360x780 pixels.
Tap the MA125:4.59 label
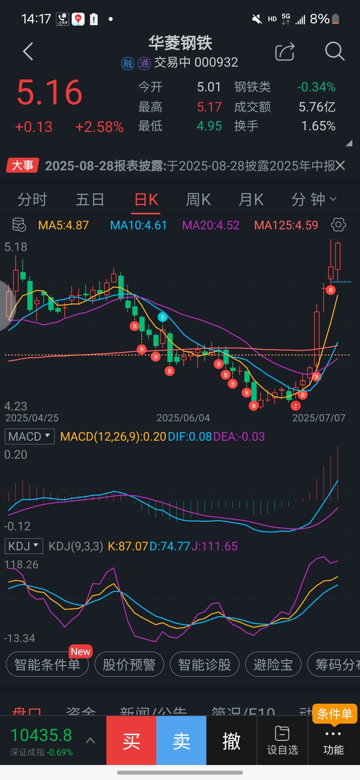coord(286,225)
